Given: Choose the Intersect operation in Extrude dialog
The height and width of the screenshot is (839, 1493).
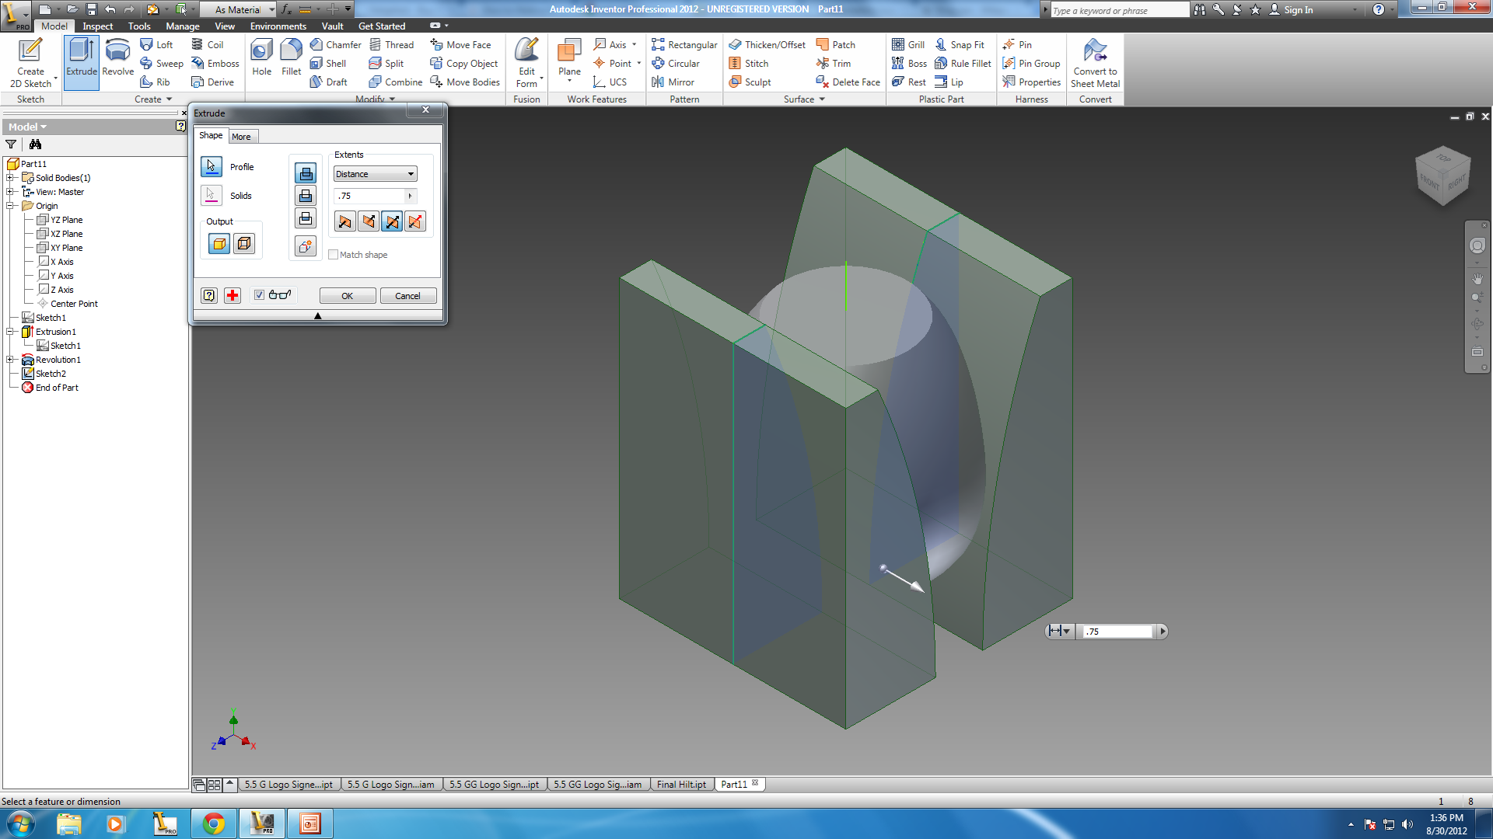Looking at the screenshot, I should (306, 218).
